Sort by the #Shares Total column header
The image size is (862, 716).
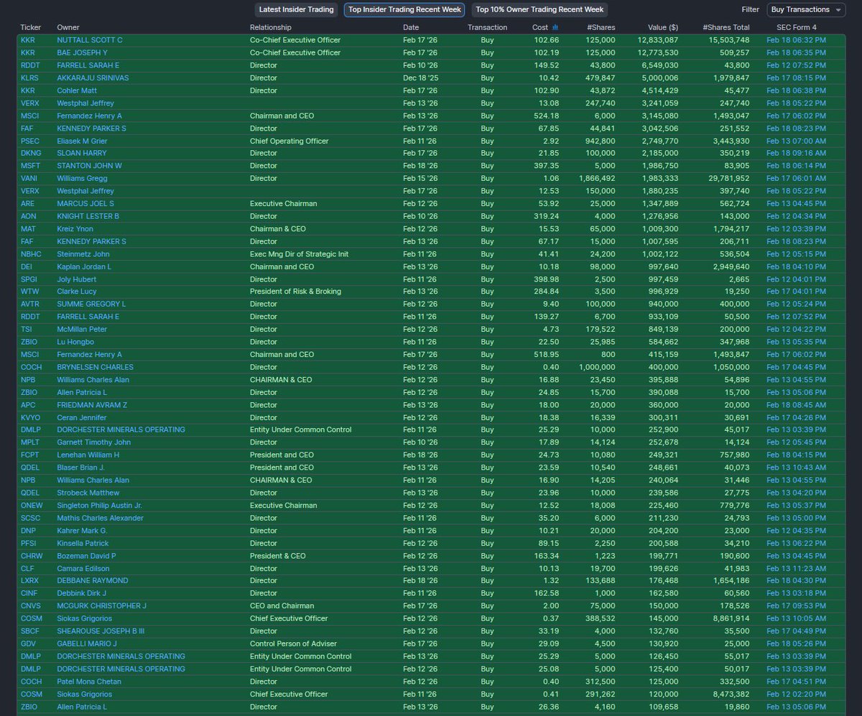[726, 27]
